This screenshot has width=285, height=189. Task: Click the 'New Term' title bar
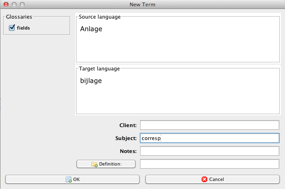coord(142,4)
